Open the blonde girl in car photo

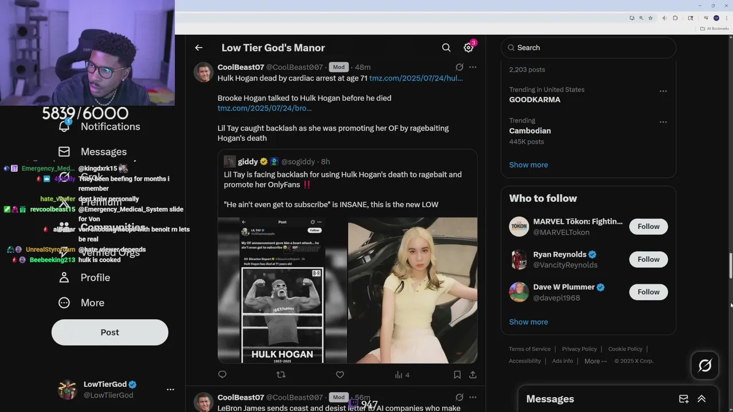[x=412, y=291]
